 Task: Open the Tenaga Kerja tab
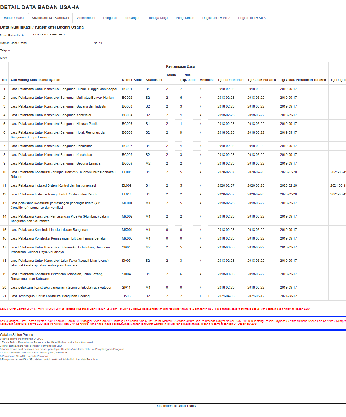coord(158,18)
